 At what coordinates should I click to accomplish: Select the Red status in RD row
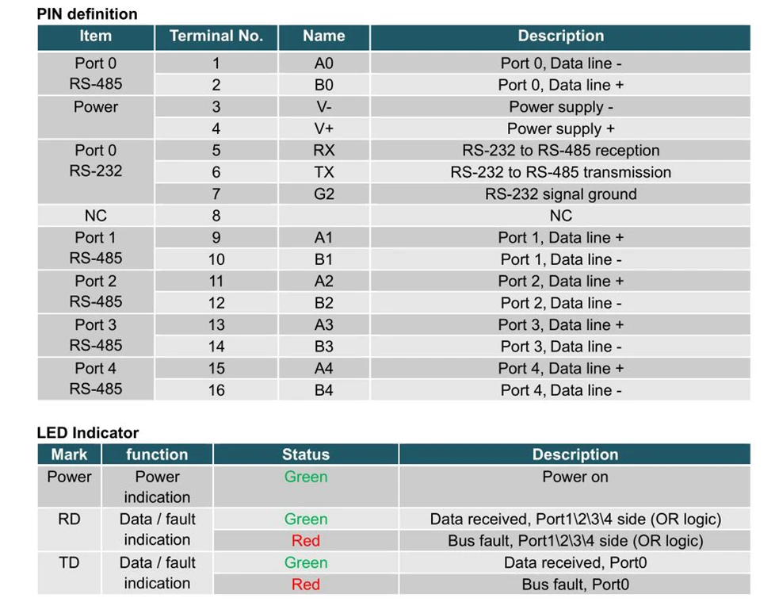(x=305, y=541)
